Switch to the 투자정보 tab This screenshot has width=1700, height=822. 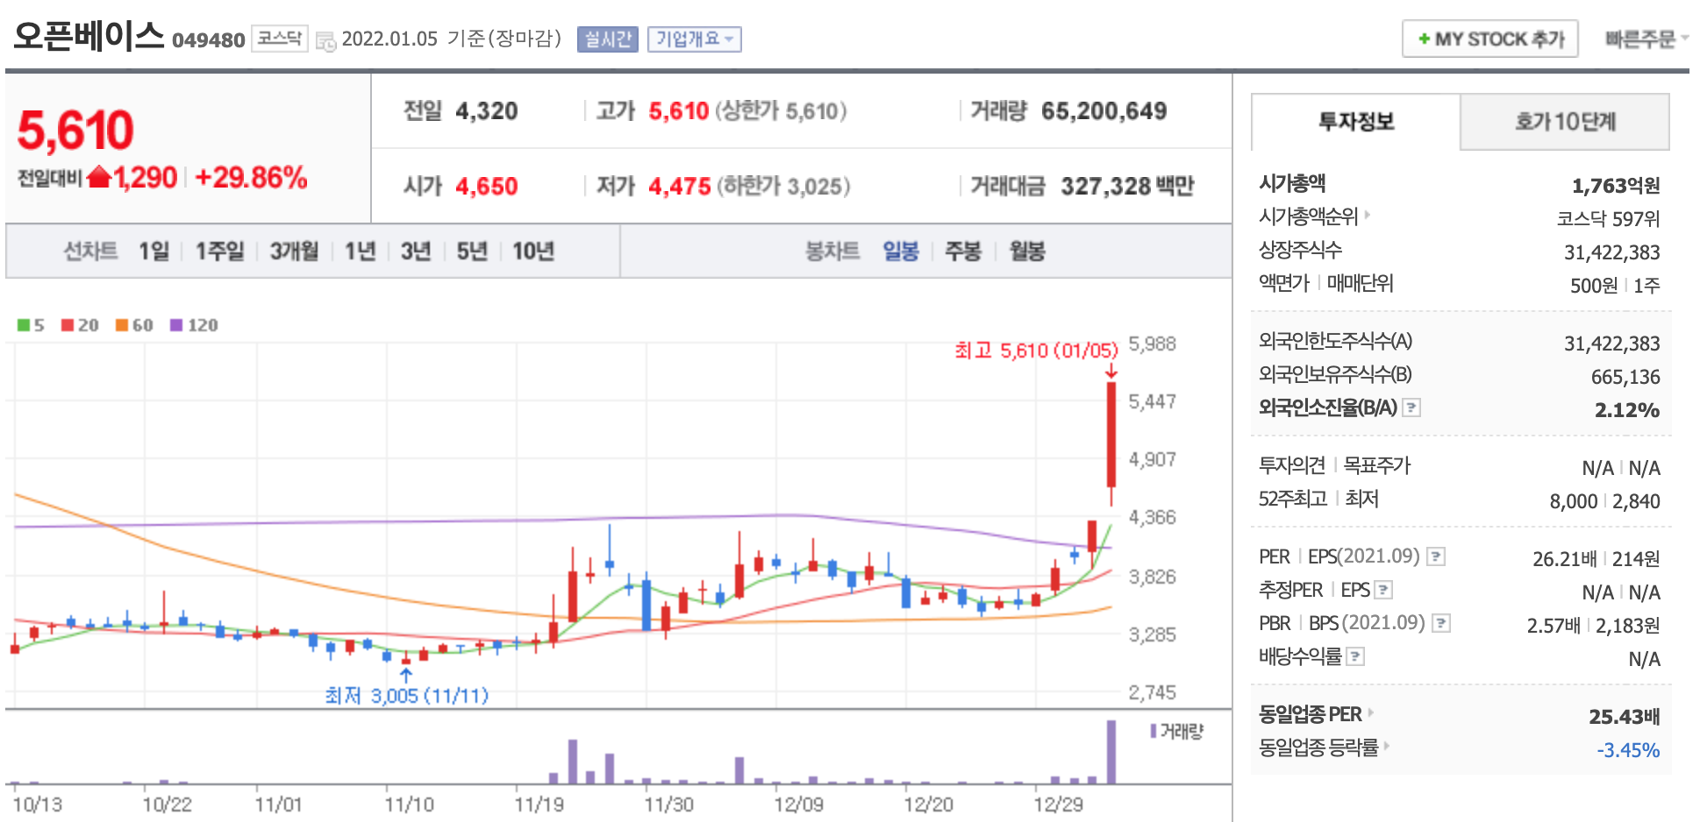point(1356,122)
